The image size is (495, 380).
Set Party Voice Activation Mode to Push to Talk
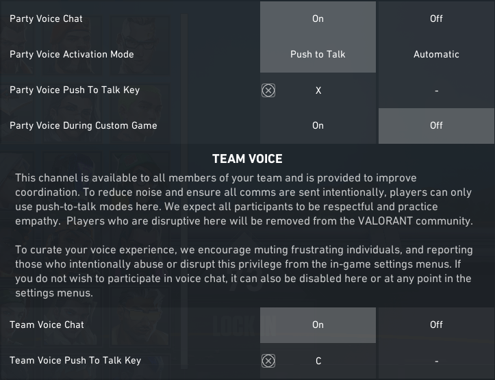pos(318,54)
